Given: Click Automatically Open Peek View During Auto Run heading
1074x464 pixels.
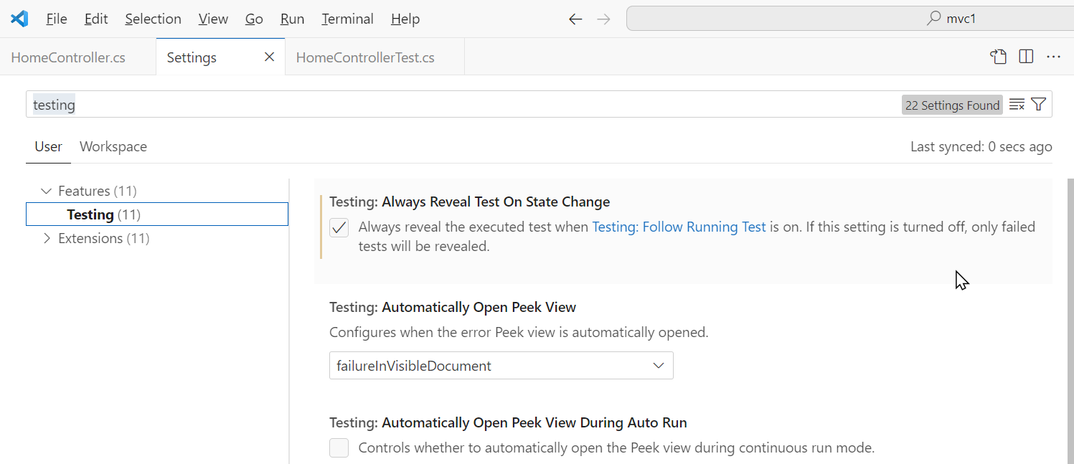Looking at the screenshot, I should coord(508,423).
